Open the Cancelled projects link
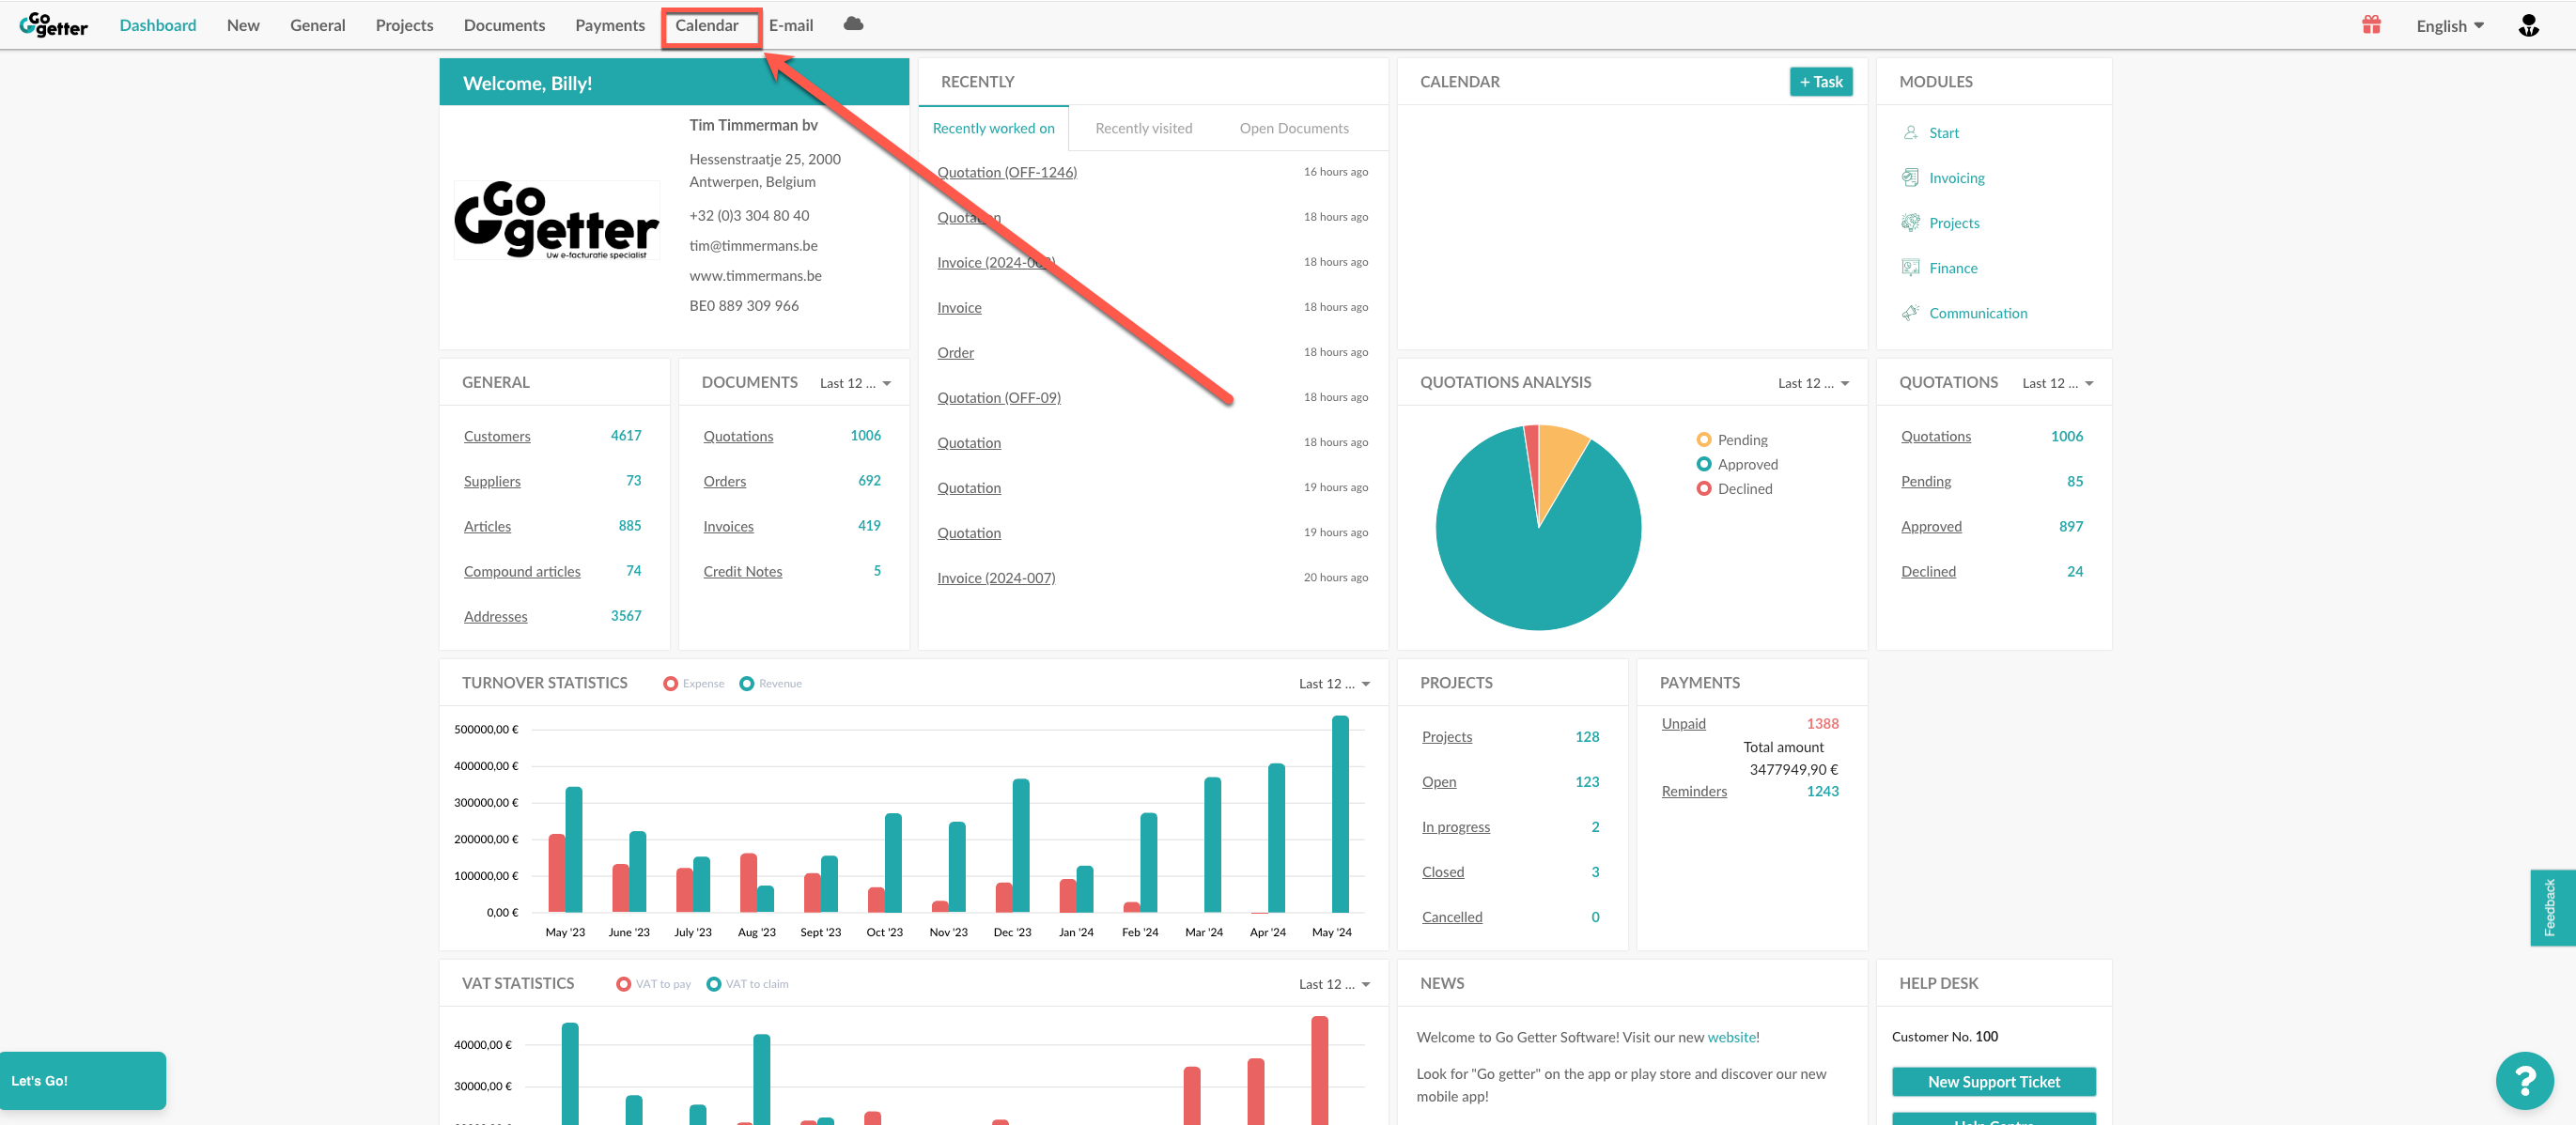This screenshot has width=2576, height=1125. coord(1451,917)
